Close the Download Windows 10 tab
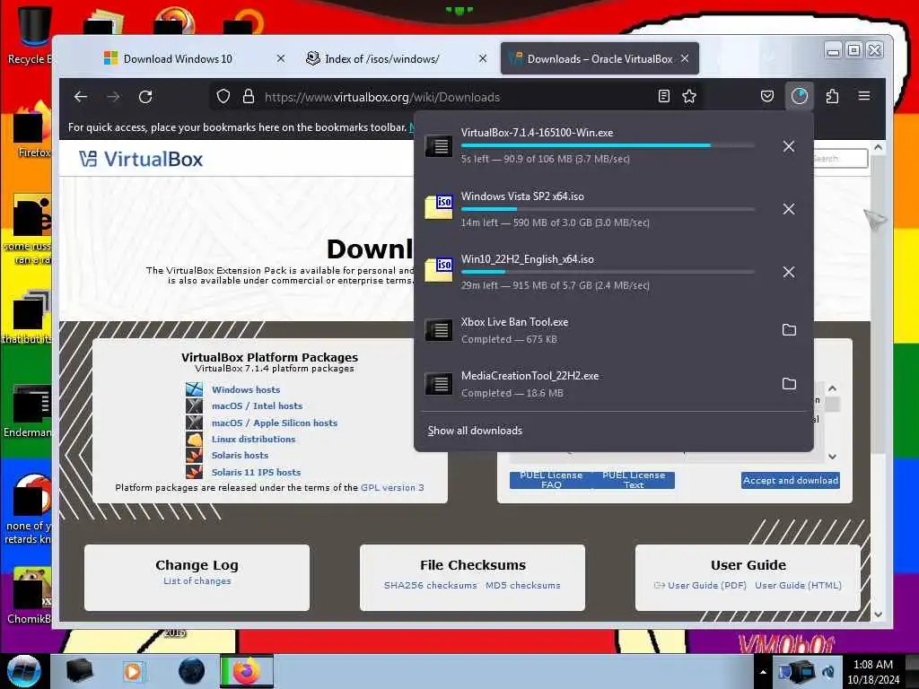919x689 pixels. click(281, 58)
